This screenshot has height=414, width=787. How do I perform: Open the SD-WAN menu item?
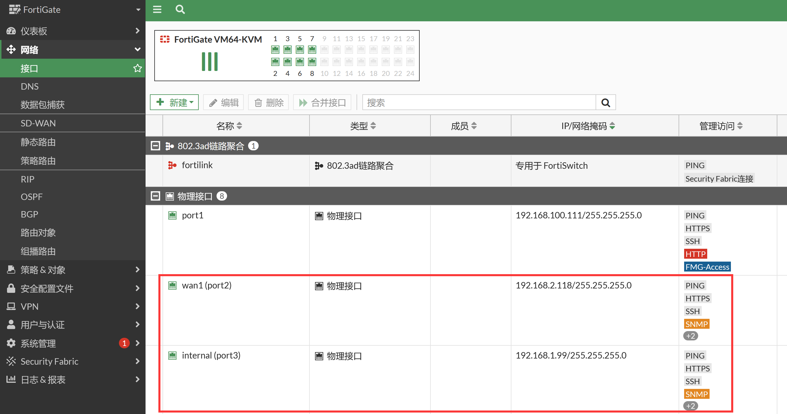tap(38, 123)
